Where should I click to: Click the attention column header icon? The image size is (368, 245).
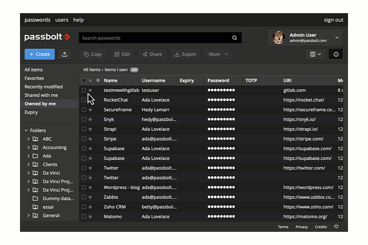click(98, 80)
